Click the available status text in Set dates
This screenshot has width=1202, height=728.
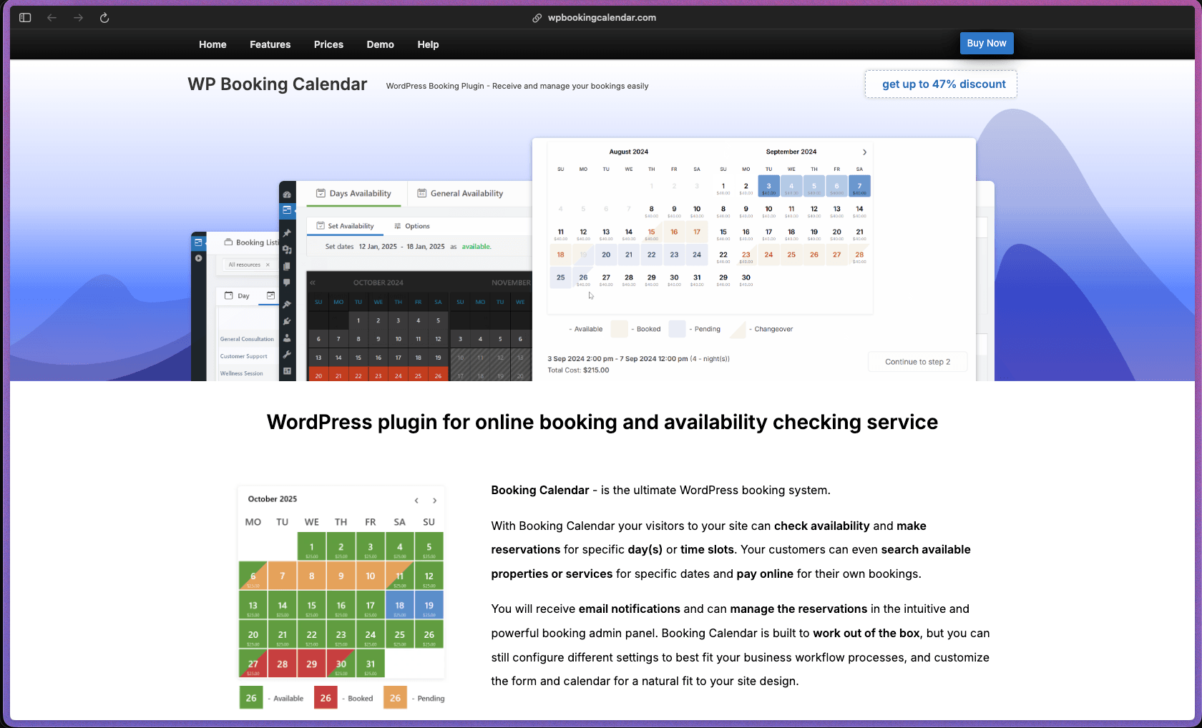(x=477, y=247)
